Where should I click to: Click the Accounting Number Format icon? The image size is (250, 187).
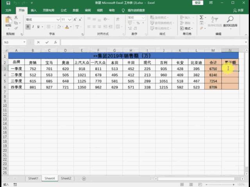130,23
